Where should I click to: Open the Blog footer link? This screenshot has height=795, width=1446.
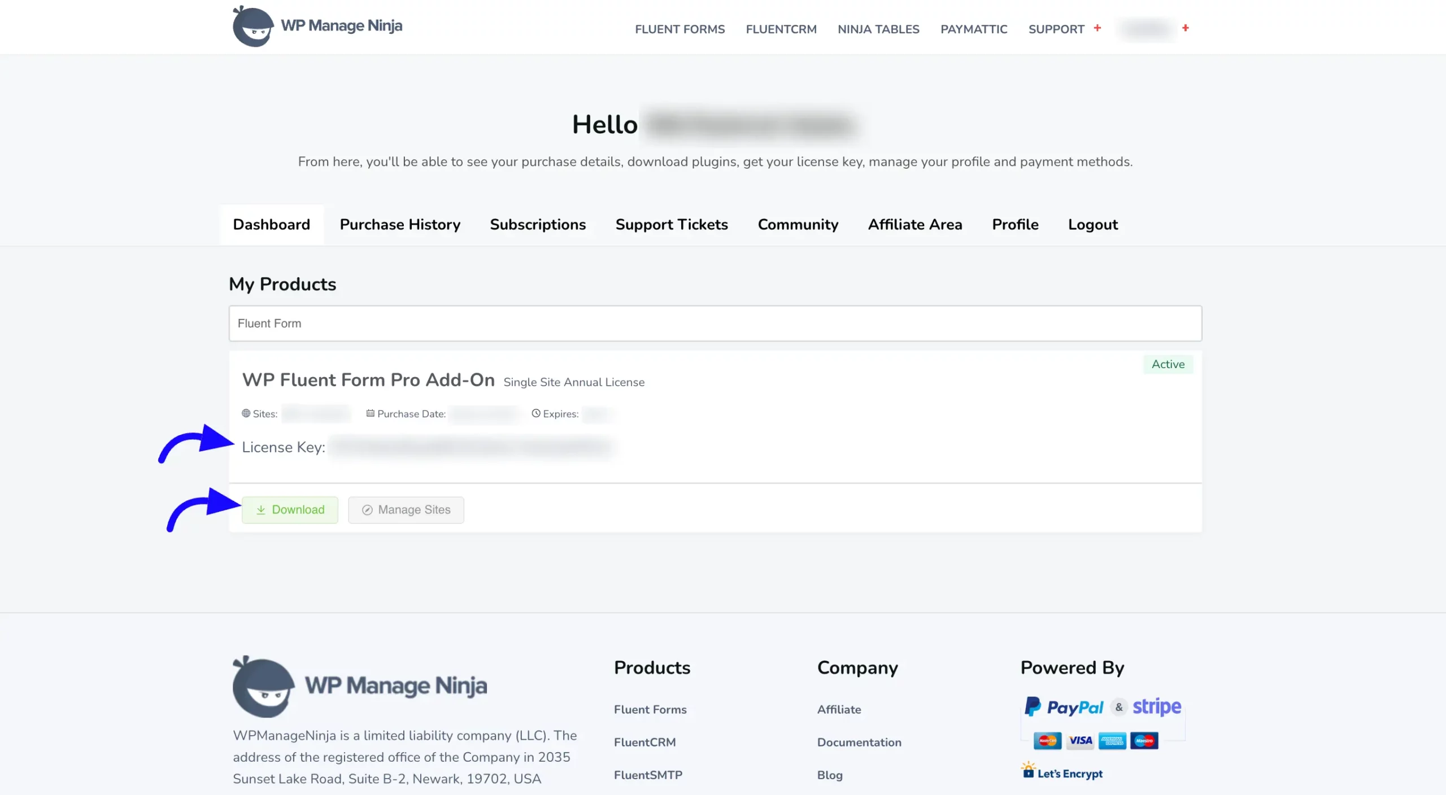tap(830, 775)
